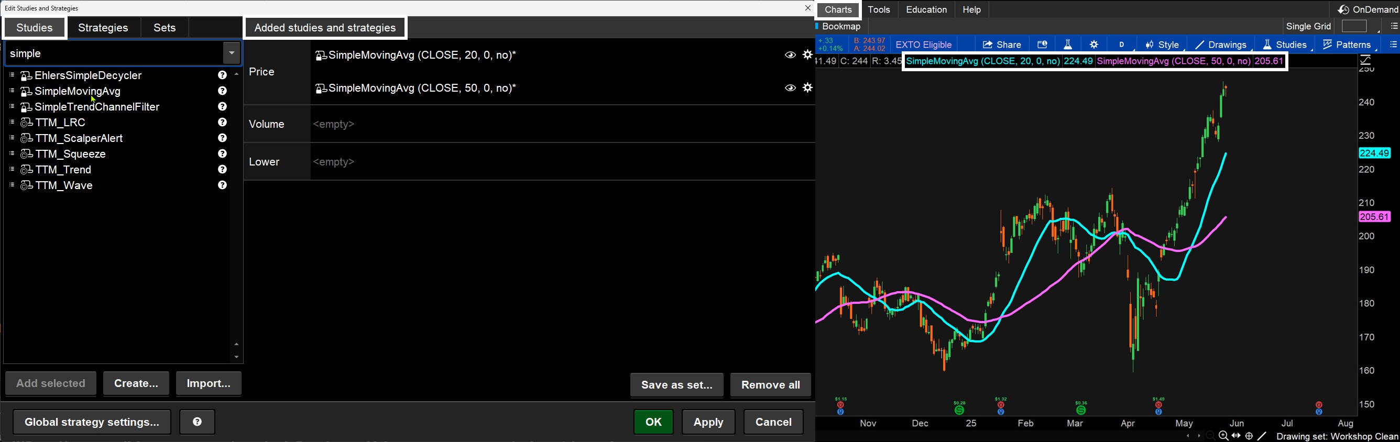Switch to the Sets tab
The image size is (1400, 442).
(165, 28)
